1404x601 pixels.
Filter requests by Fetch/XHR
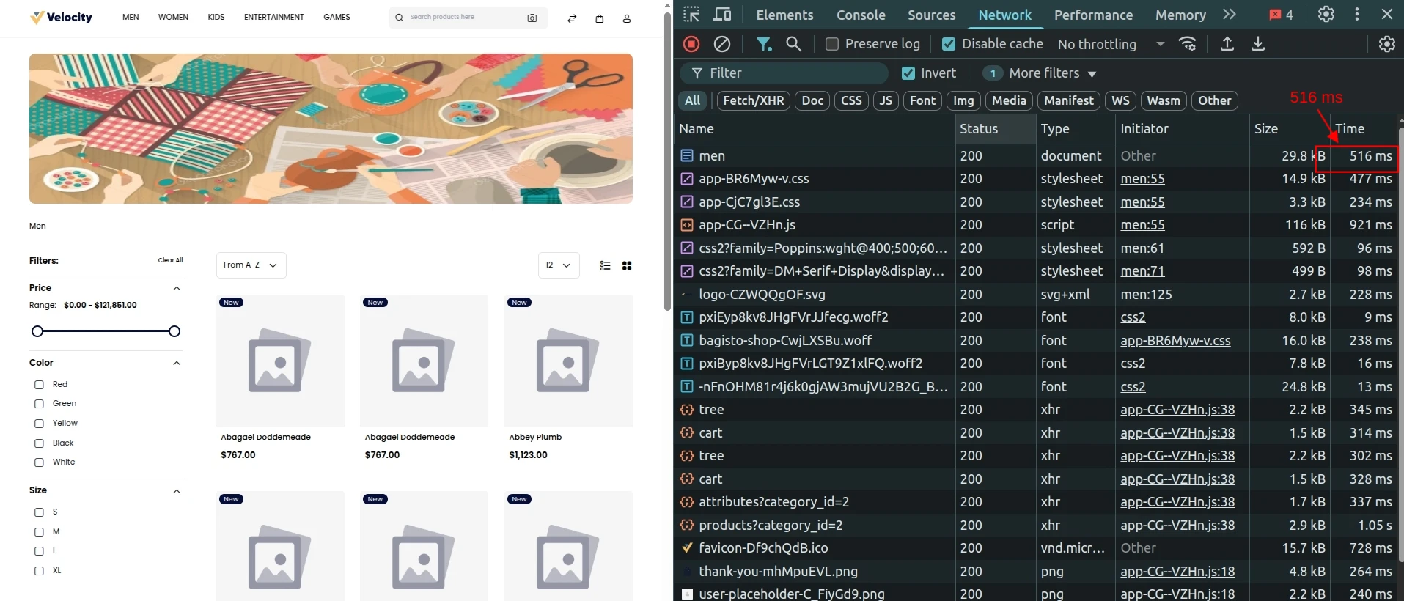point(753,100)
